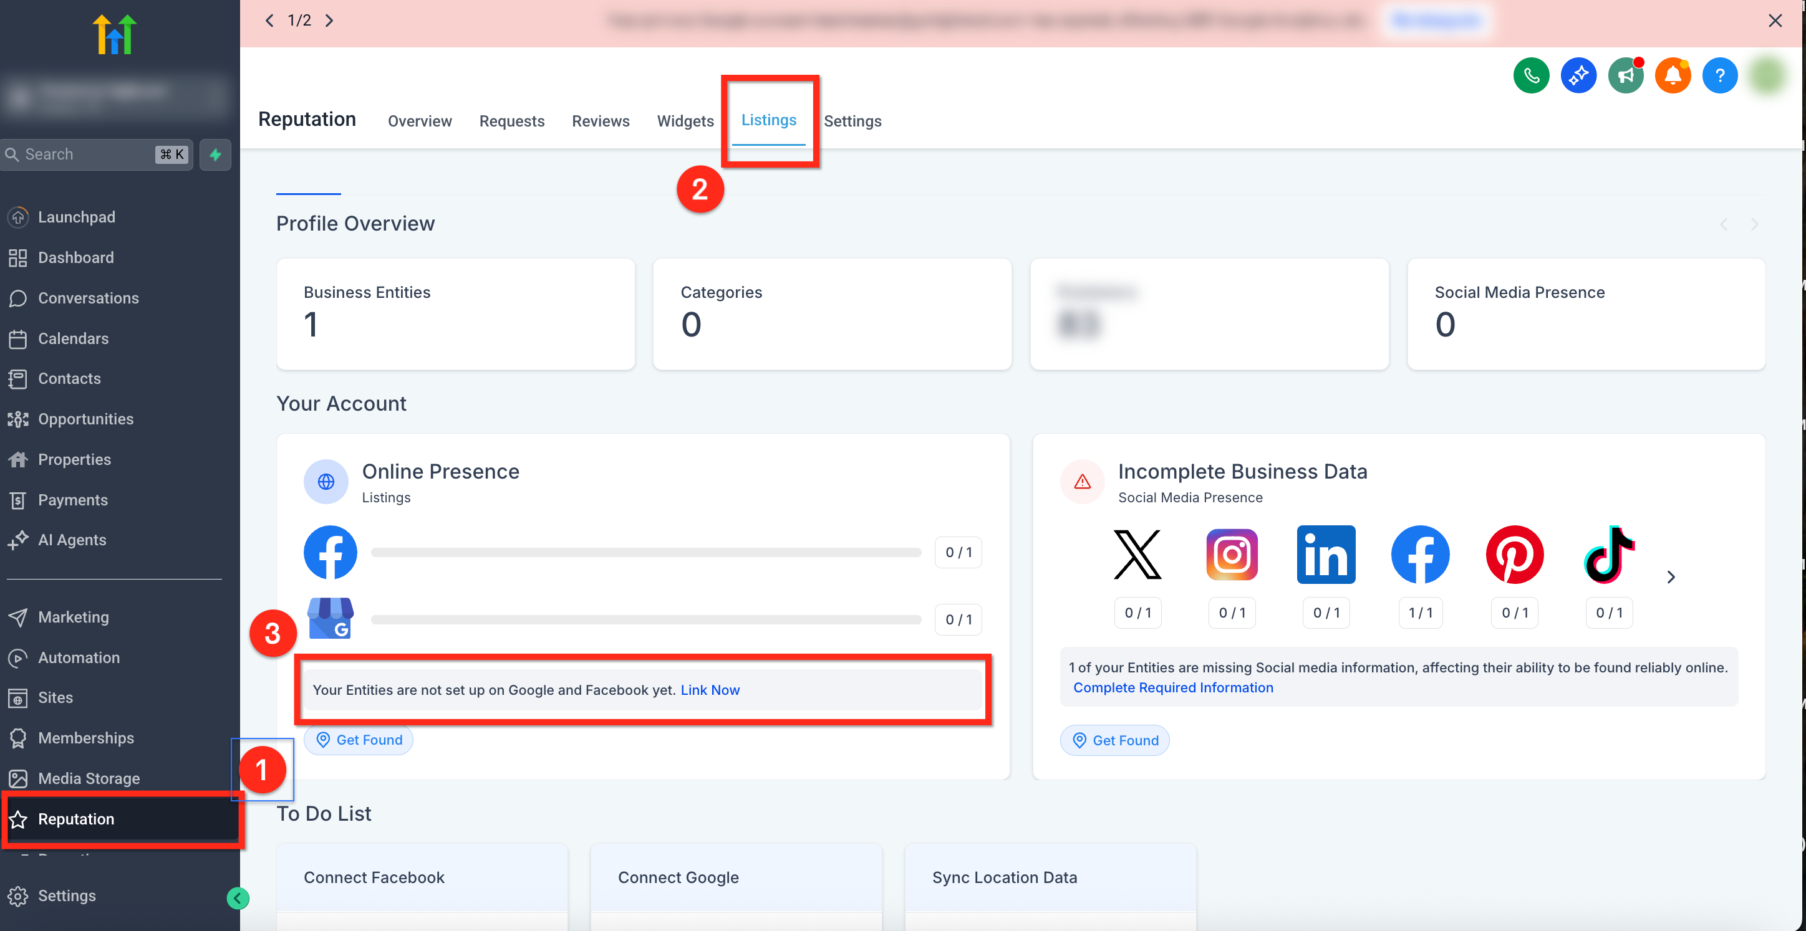Click the TikTok social media icon
Image resolution: width=1806 pixels, height=931 pixels.
(1609, 554)
